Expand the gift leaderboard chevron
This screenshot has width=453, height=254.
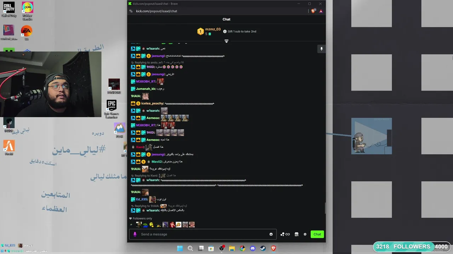click(226, 41)
